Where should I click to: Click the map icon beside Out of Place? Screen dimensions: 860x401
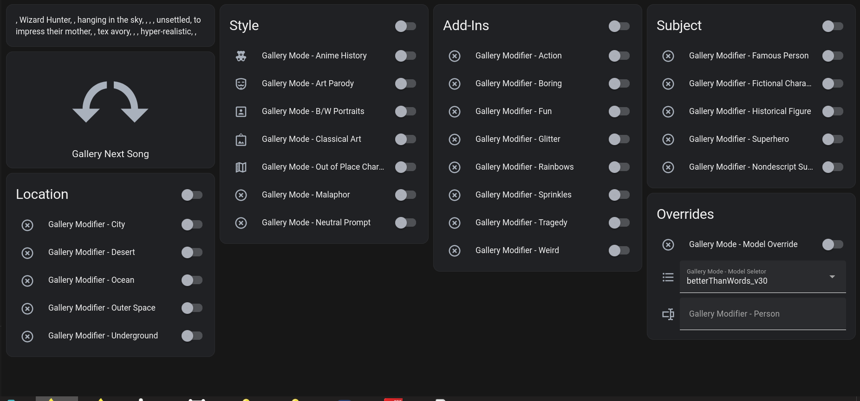(241, 167)
